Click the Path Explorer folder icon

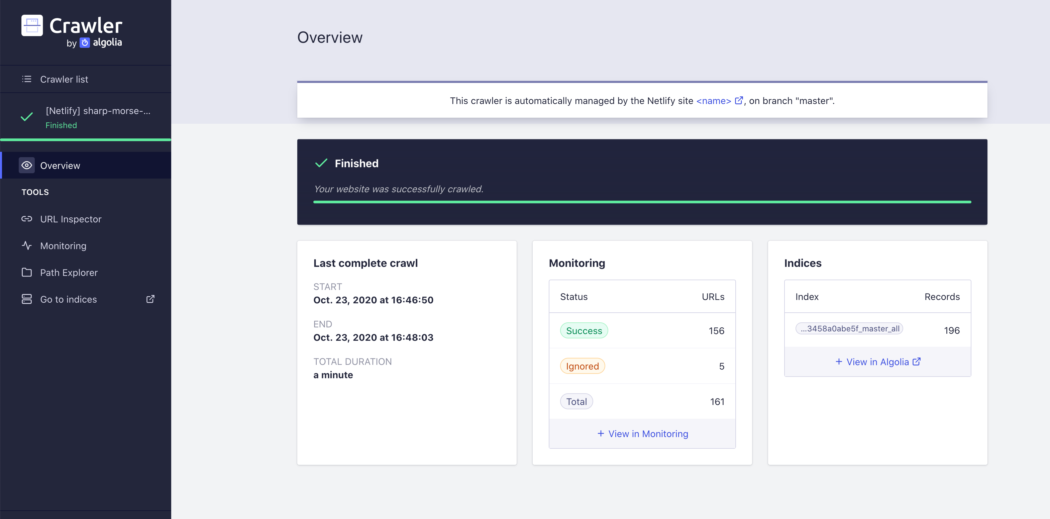coord(26,272)
